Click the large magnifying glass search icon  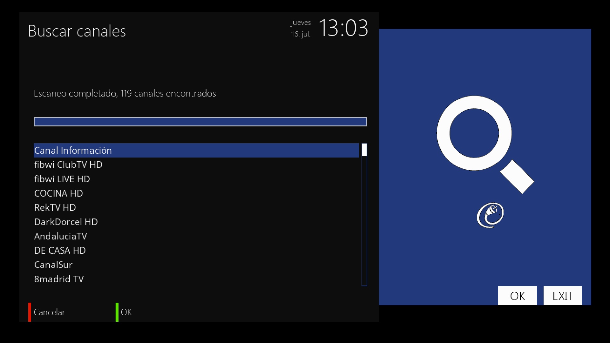485,145
